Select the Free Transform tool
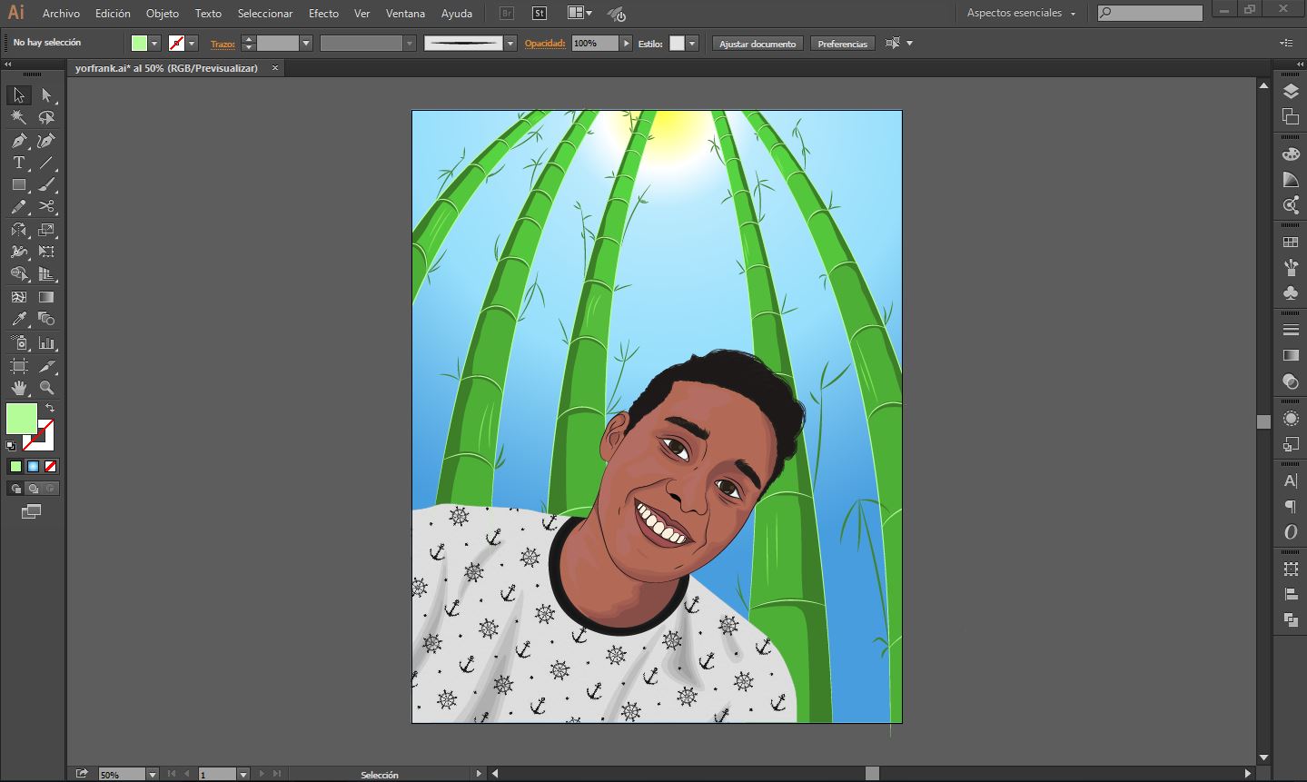This screenshot has width=1307, height=782. 46,252
